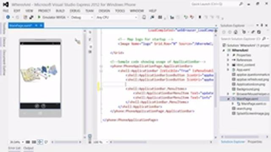271x152 pixels.
Task: Click the phone preview in the designer
Action: (x=40, y=78)
